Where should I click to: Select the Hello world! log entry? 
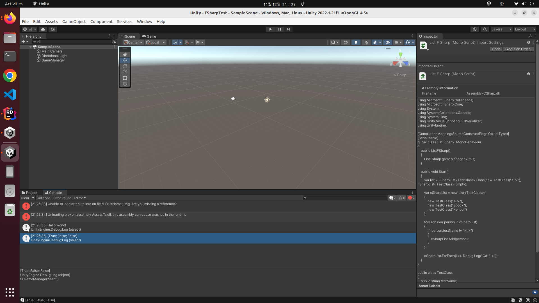coord(218,227)
